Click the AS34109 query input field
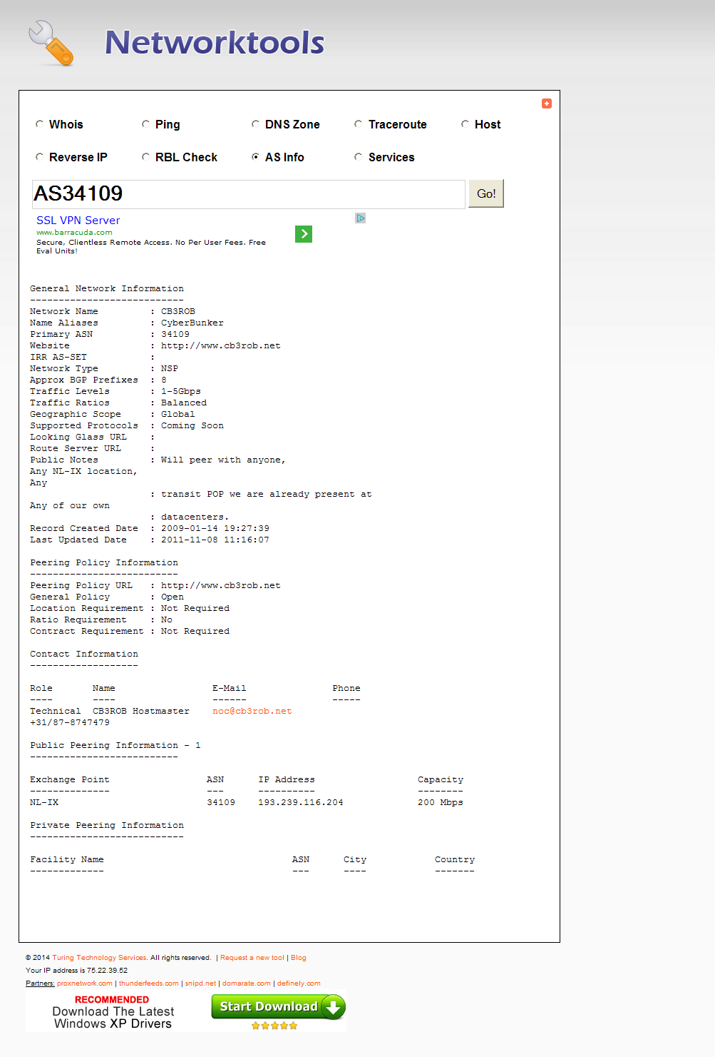 click(249, 194)
